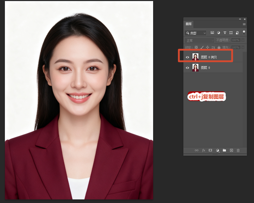
Task: Lock layer position with move icon
Action: click(207, 47)
